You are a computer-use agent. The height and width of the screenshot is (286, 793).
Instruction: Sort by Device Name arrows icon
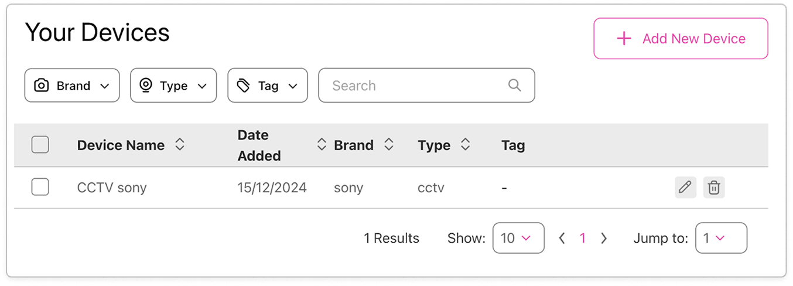(x=180, y=145)
